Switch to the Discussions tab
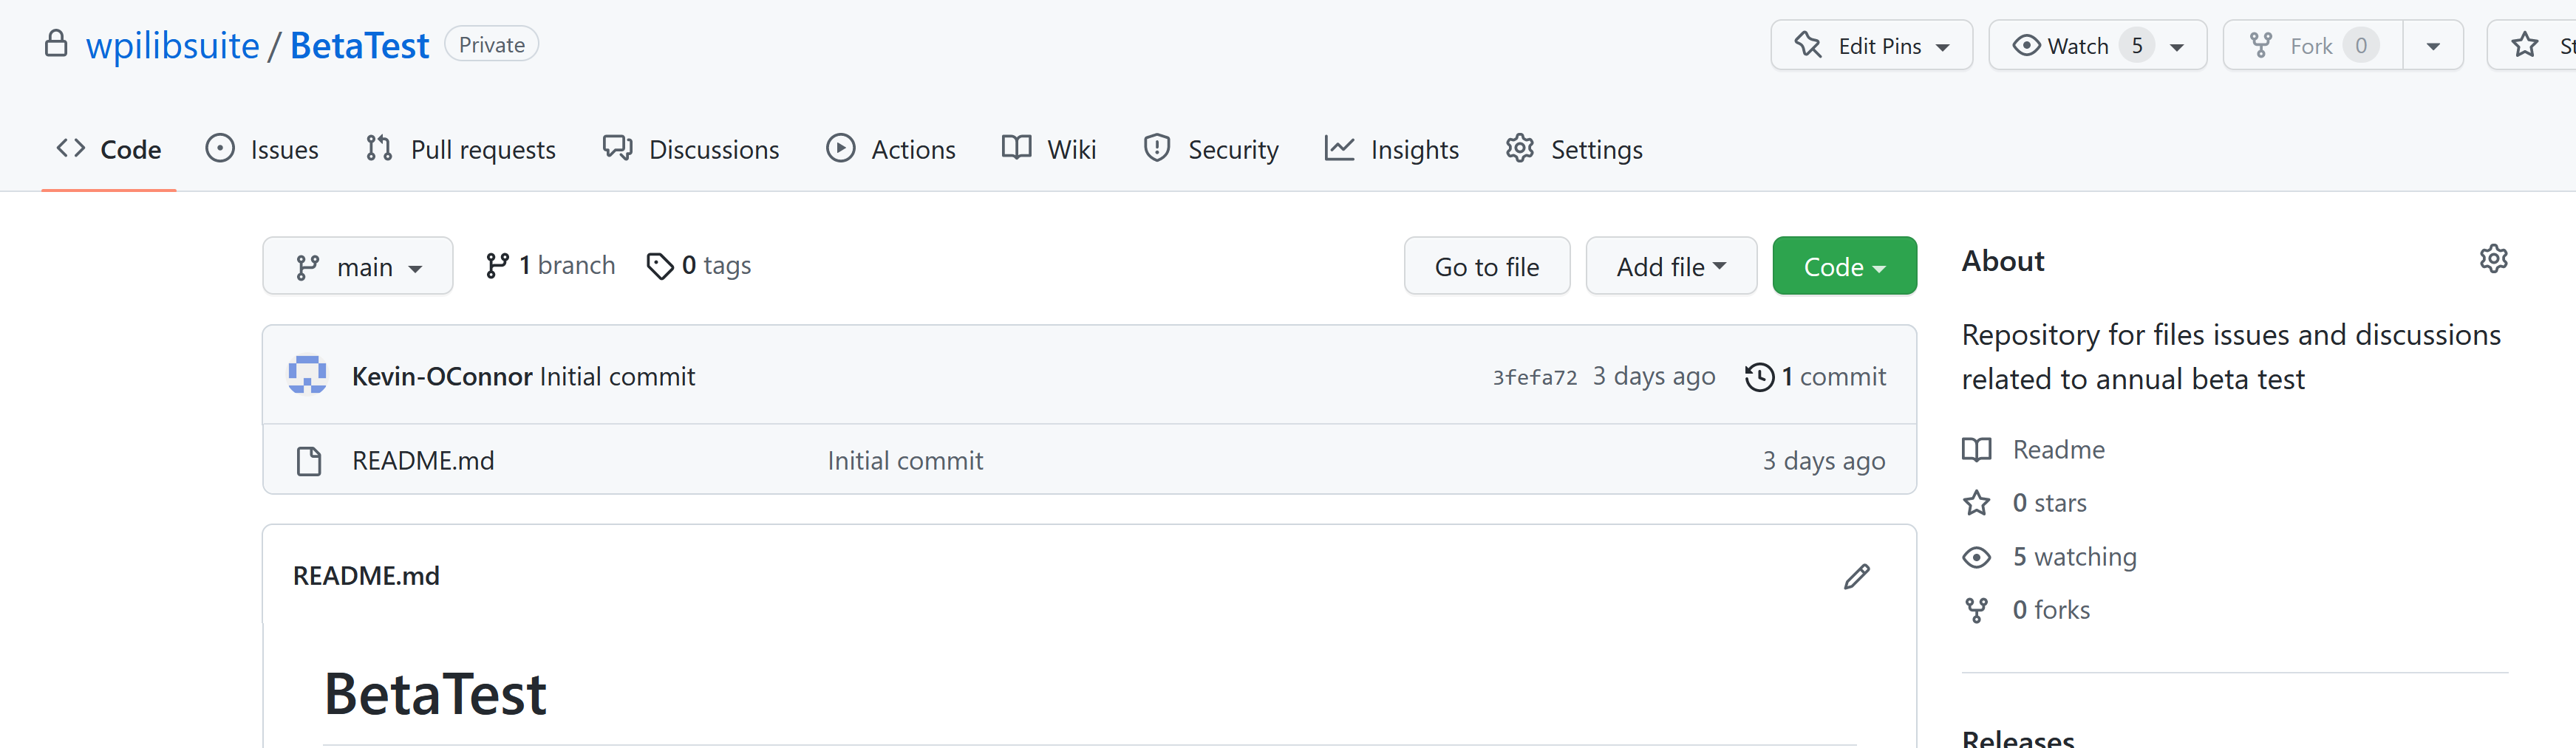This screenshot has width=2576, height=748. tap(691, 150)
